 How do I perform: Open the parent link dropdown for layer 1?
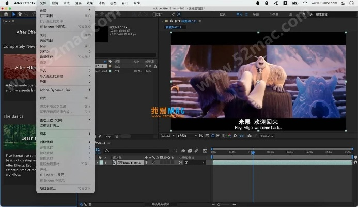196,162
